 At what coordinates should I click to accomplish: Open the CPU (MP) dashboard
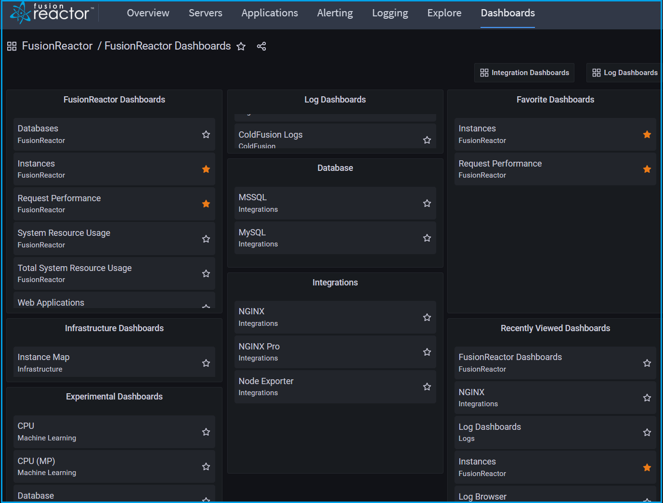click(x=114, y=466)
